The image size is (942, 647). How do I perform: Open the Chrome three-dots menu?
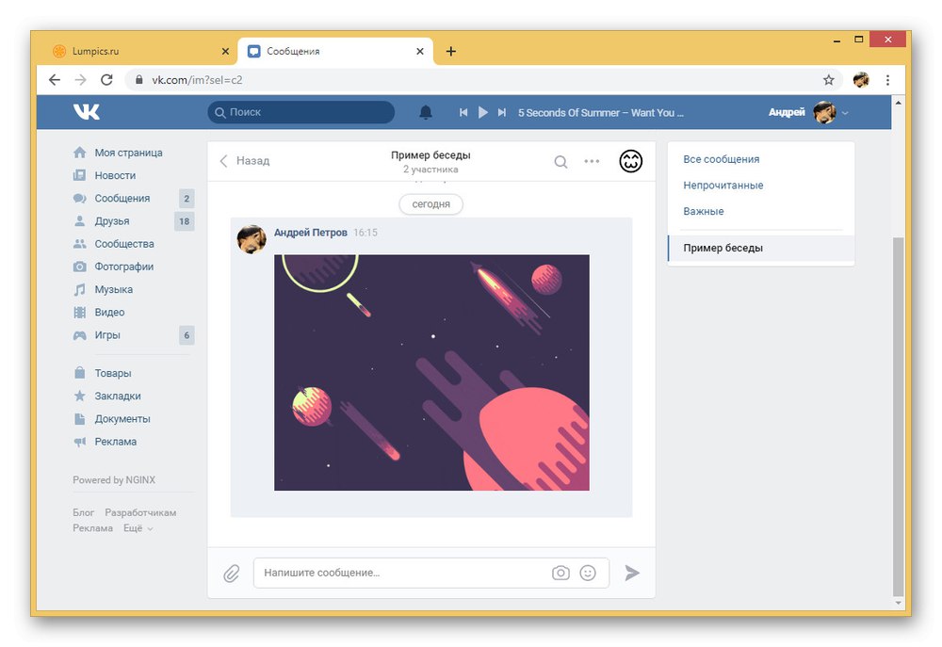887,79
